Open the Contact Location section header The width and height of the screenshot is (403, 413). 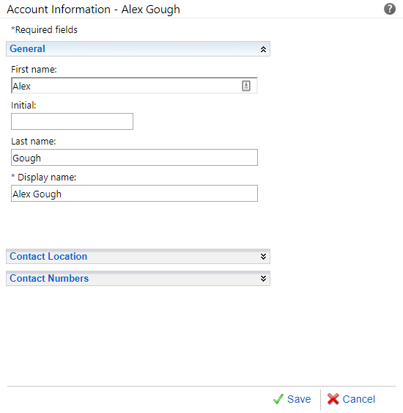pyautogui.click(x=138, y=256)
